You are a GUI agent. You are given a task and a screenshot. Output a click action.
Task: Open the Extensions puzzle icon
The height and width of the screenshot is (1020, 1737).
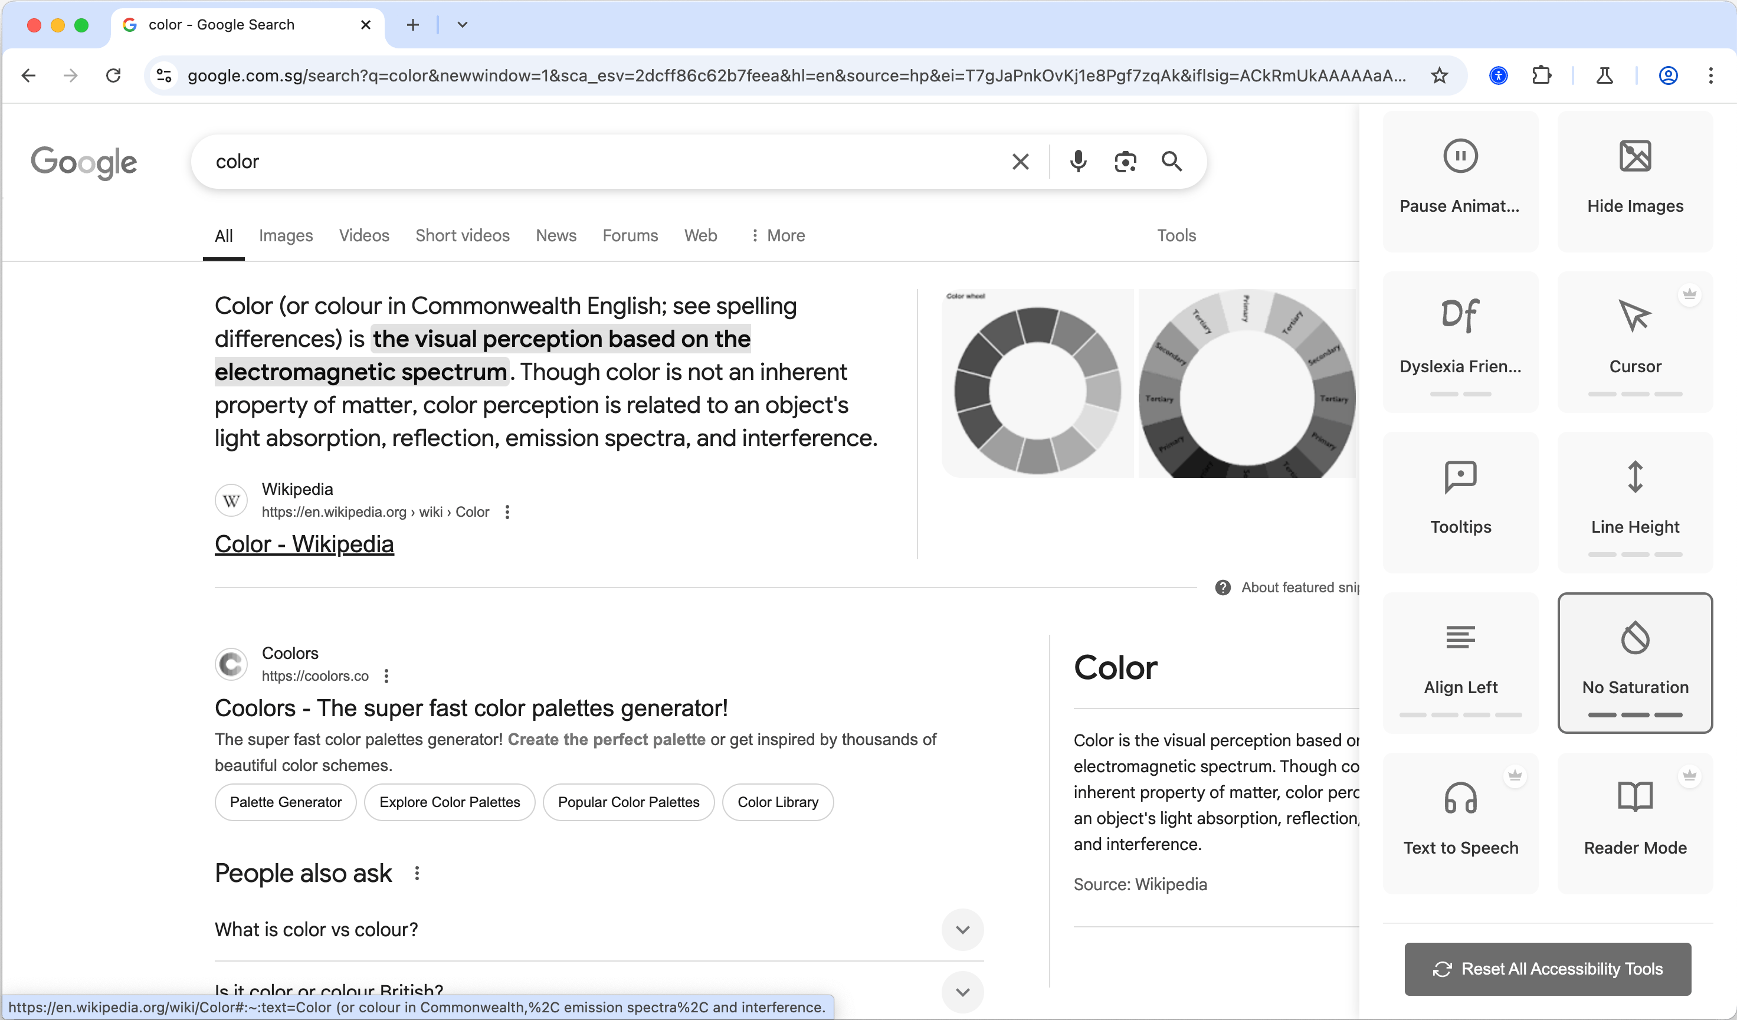pos(1542,75)
